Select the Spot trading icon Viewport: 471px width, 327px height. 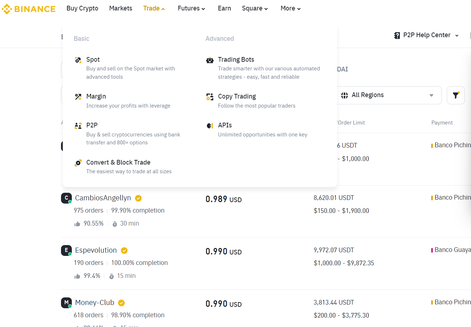pos(78,60)
